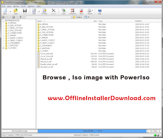This screenshot has height=138, width=163.
Task: Toggle the Folders pane button
Action: [x=77, y=17]
